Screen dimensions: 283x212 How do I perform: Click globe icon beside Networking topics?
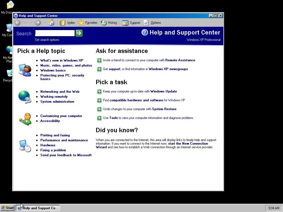[x=25, y=97]
